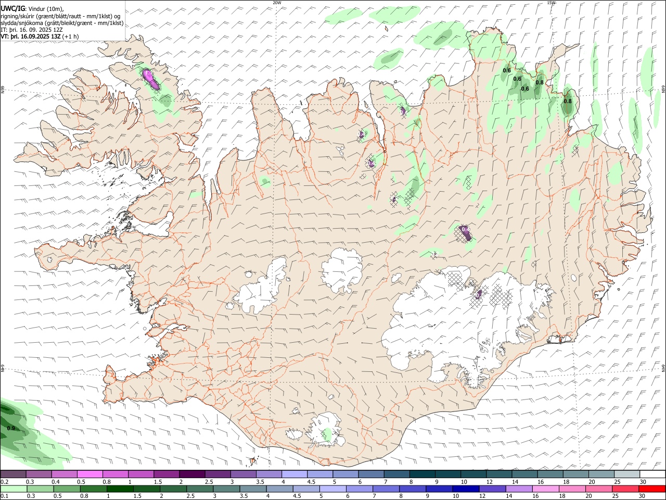Click the '15W' longitude label at the top edge
The width and height of the screenshot is (666, 500).
click(x=551, y=3)
